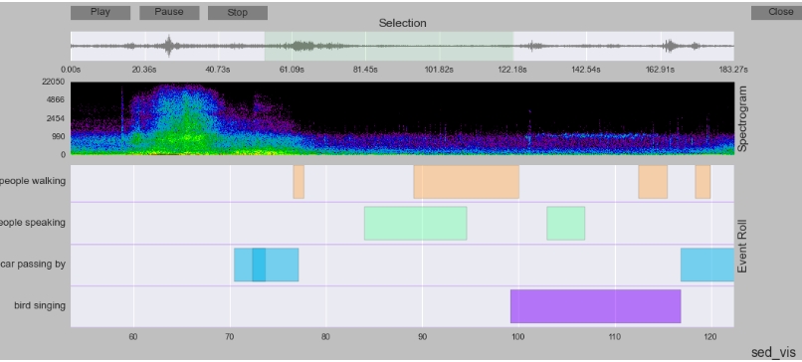Click the Play button
This screenshot has height=362, width=802.
pos(100,13)
